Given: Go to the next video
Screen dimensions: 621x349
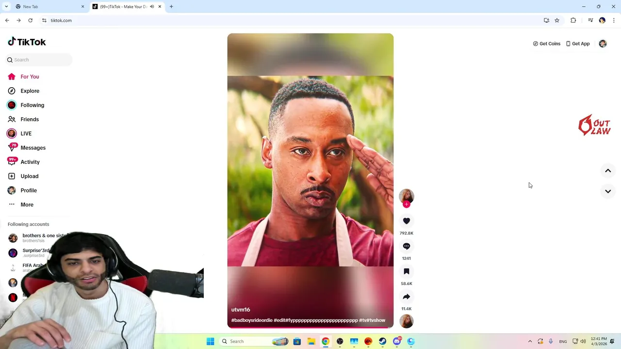Looking at the screenshot, I should 608,191.
